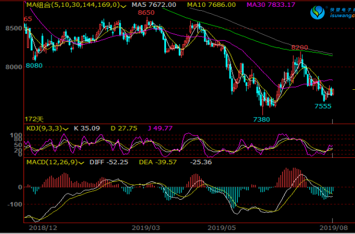355x234 pixels.
Task: Click the MACD histogram value -25.36
Action: pos(201,162)
